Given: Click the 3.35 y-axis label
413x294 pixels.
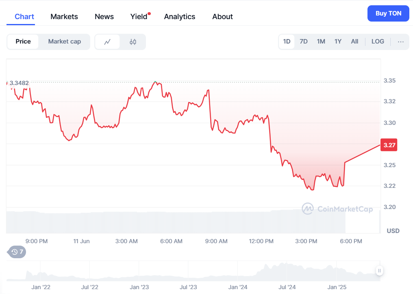Looking at the screenshot, I should pyautogui.click(x=389, y=81).
